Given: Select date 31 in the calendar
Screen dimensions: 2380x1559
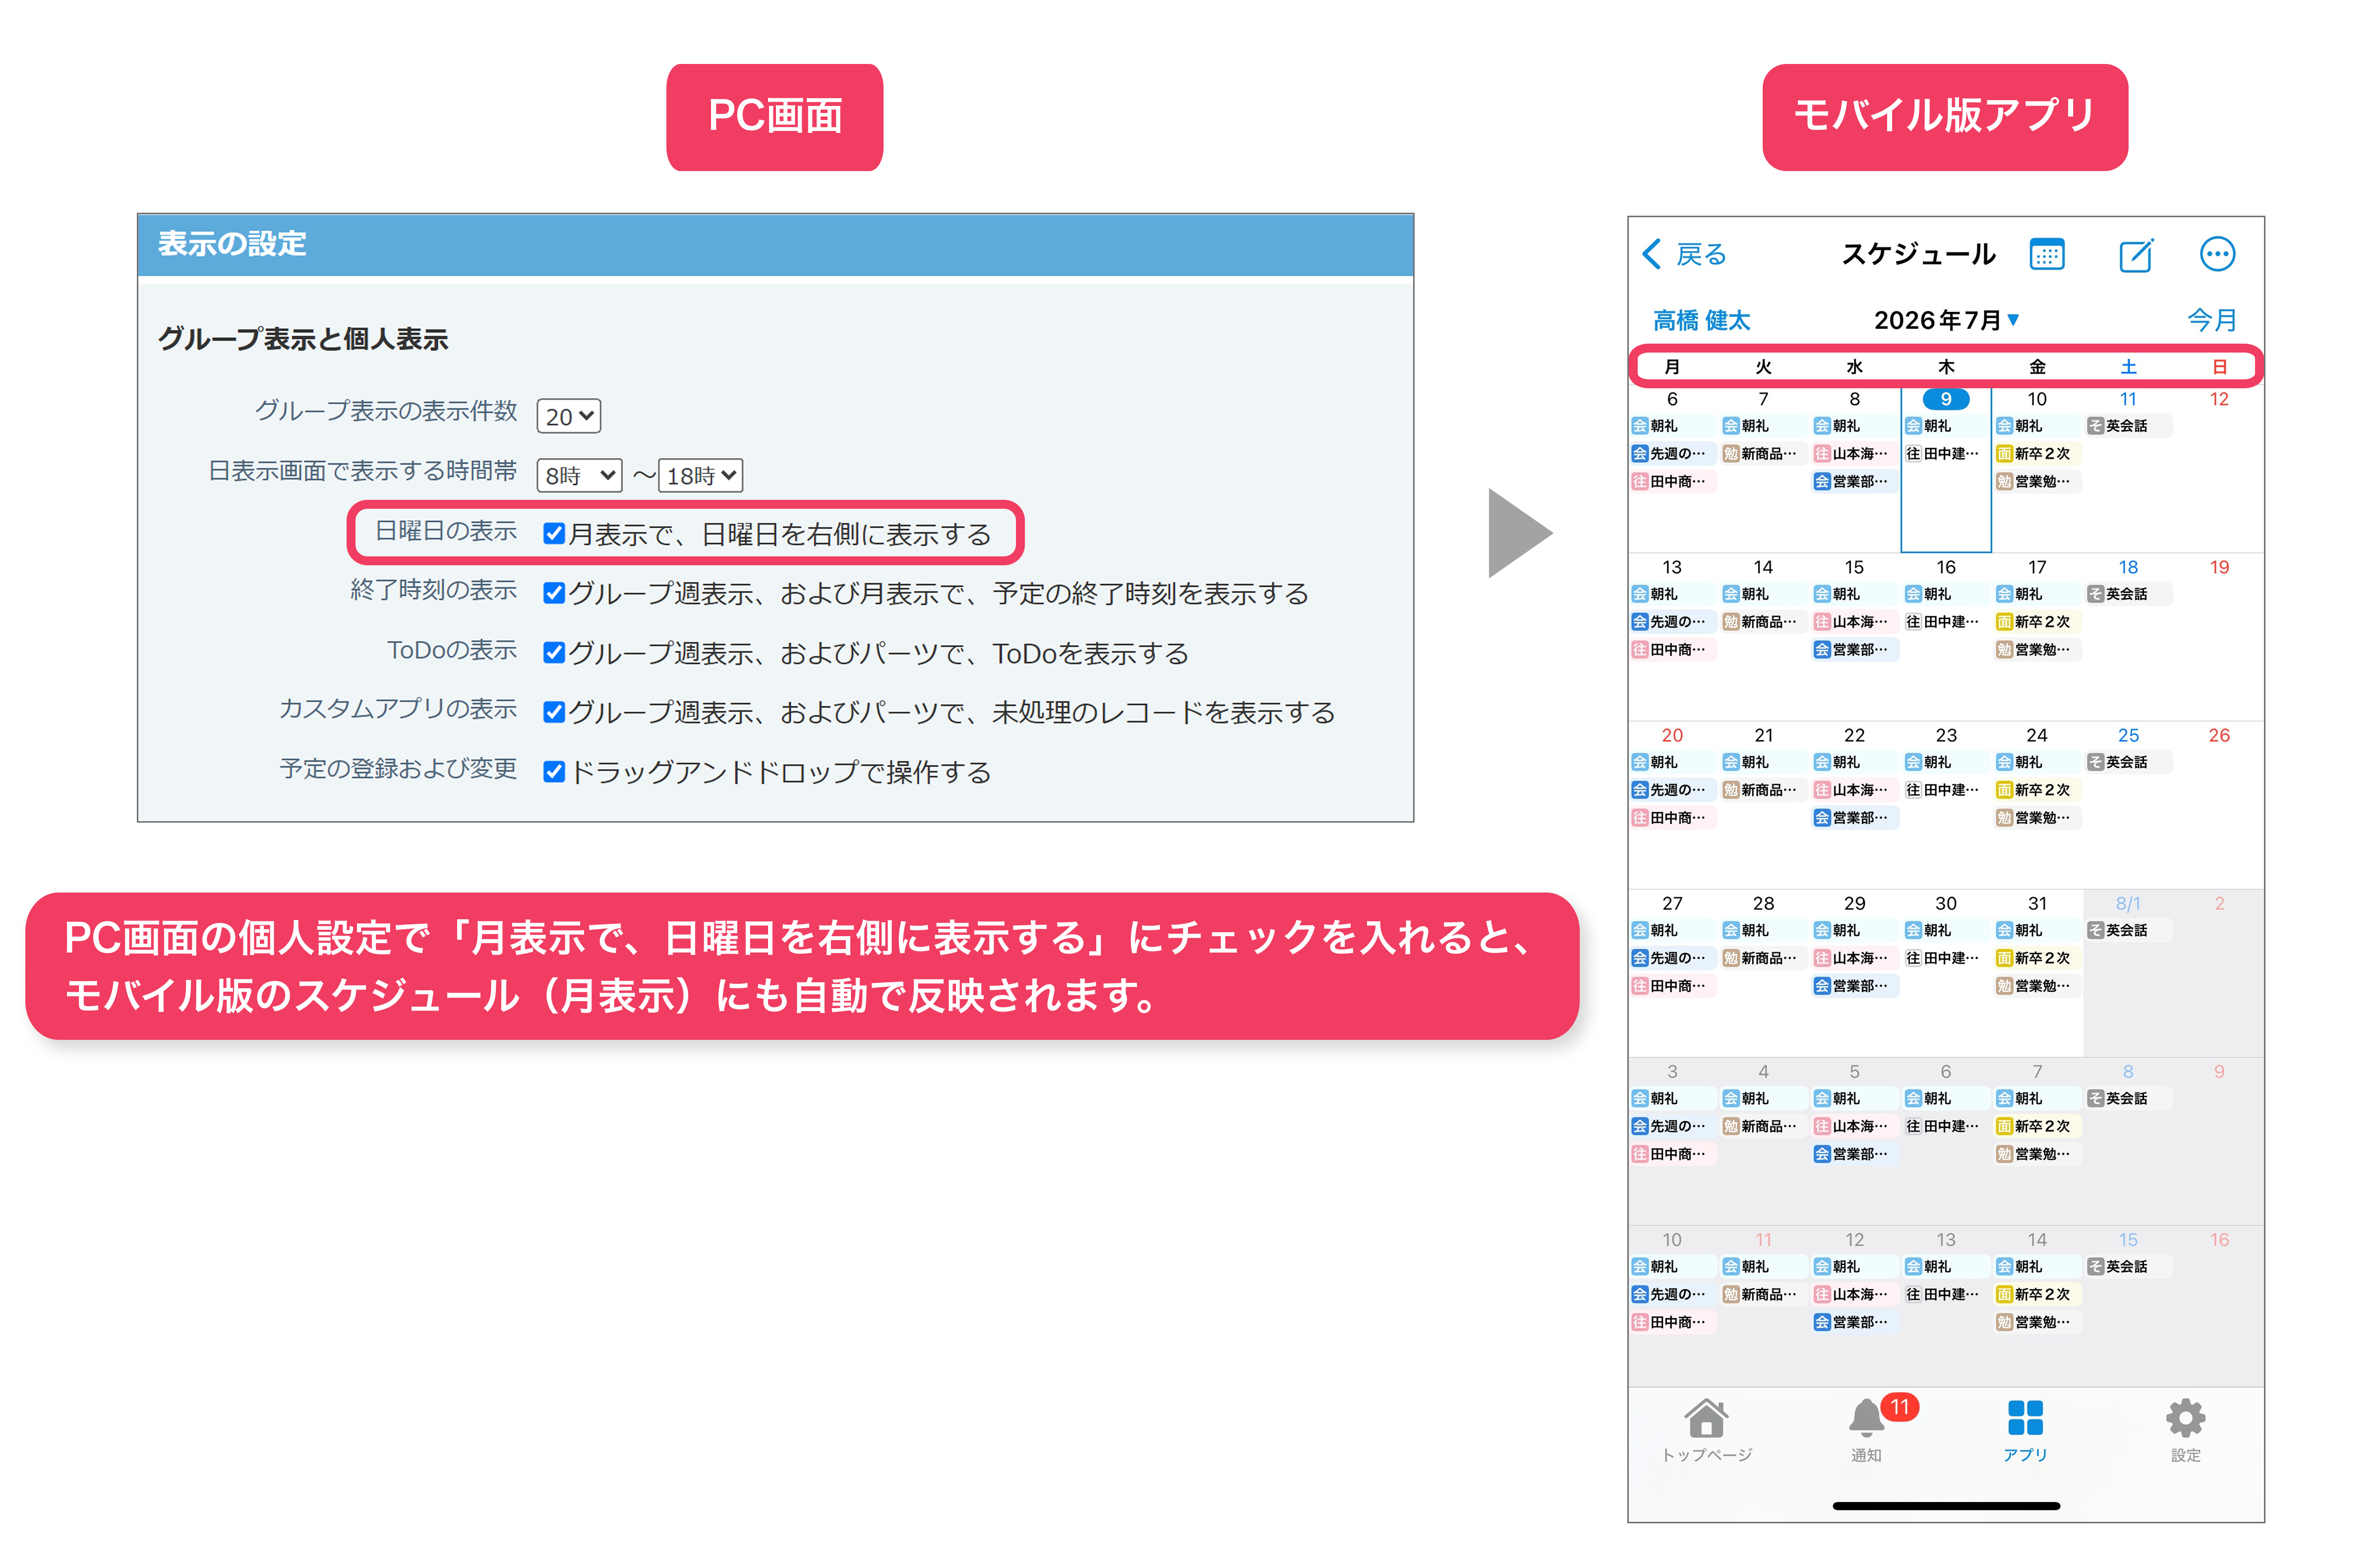Looking at the screenshot, I should pyautogui.click(x=2037, y=903).
